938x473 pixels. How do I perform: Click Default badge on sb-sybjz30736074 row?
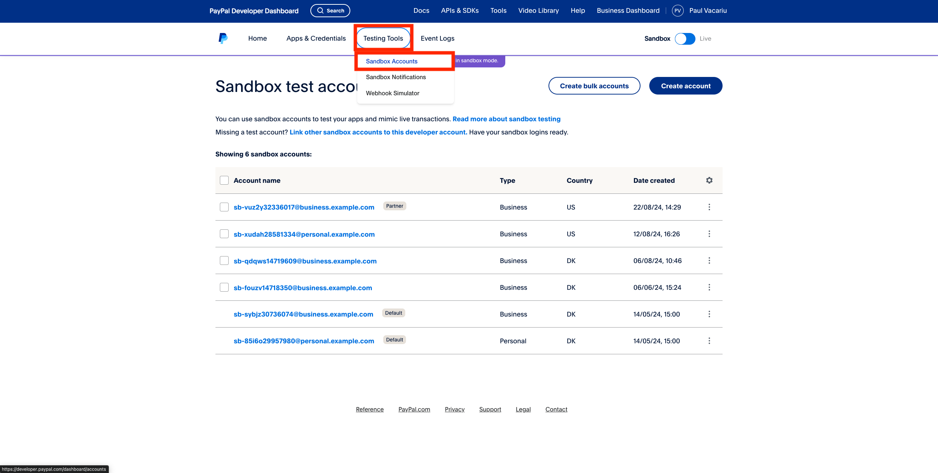(394, 313)
